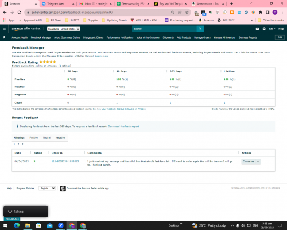Toggle the Chrome side panel icon
287x230 pixels.
(267, 13)
